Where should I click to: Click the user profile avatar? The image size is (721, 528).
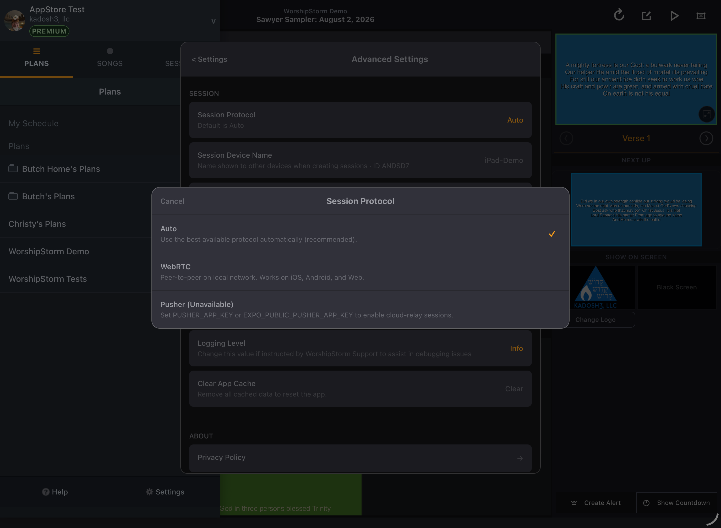(x=14, y=20)
